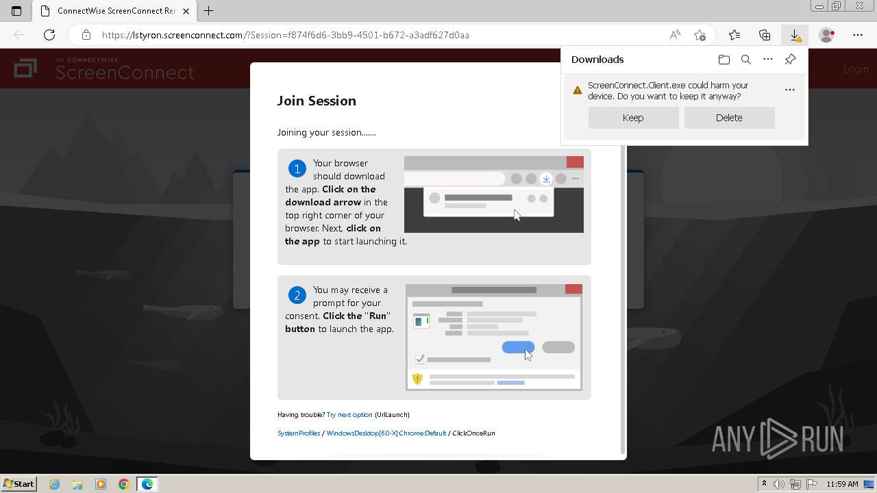This screenshot has width=877, height=493.
Task: Click the warning icon beside the download
Action: [578, 90]
